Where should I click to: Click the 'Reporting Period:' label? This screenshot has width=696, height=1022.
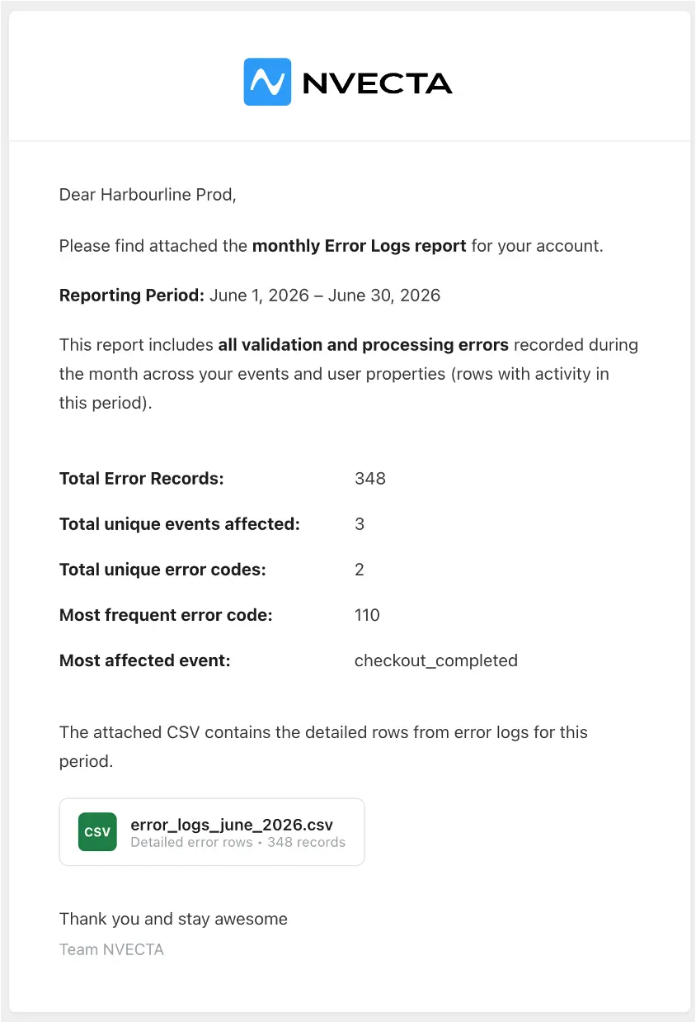click(x=132, y=295)
